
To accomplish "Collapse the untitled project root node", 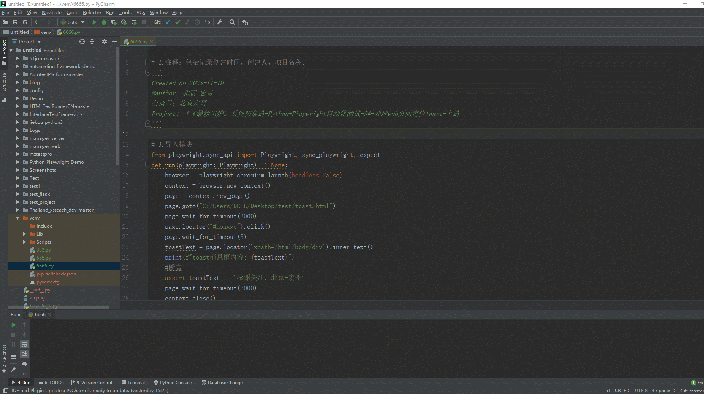I will coord(11,51).
